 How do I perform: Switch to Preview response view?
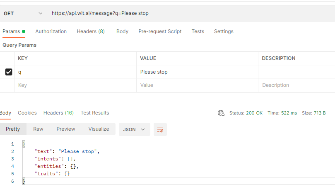point(66,129)
